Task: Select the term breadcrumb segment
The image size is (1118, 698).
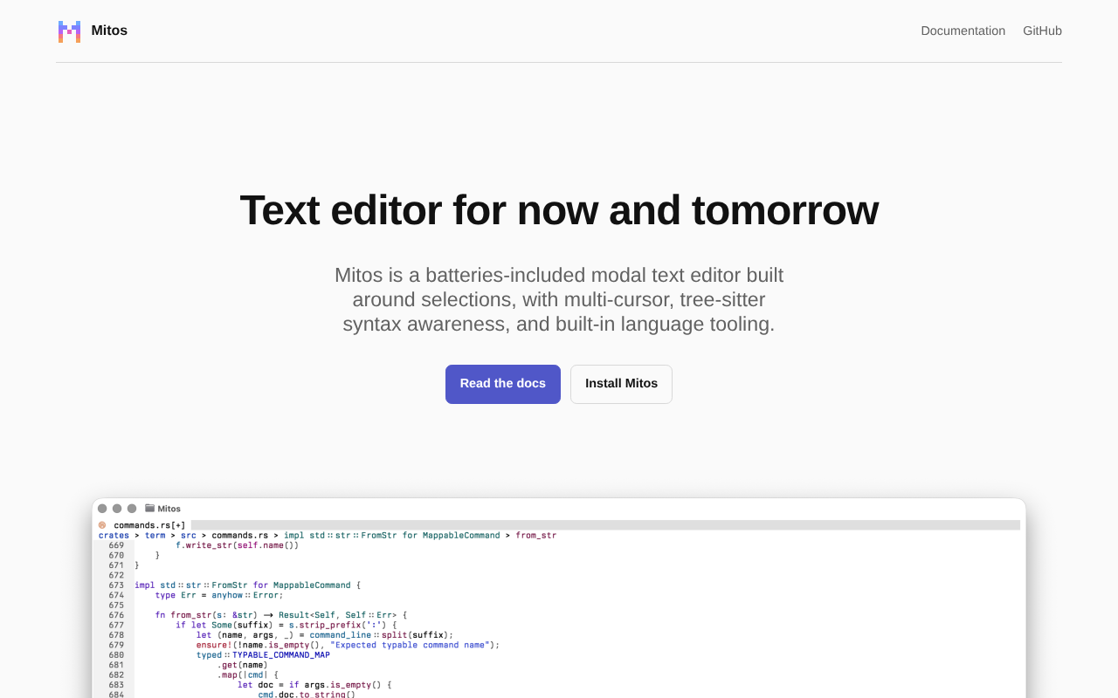Action: tap(155, 536)
